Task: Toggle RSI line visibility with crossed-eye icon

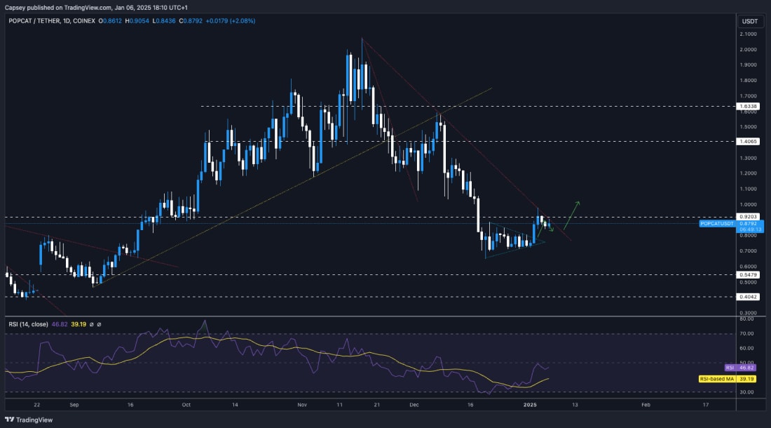Action: pos(90,325)
